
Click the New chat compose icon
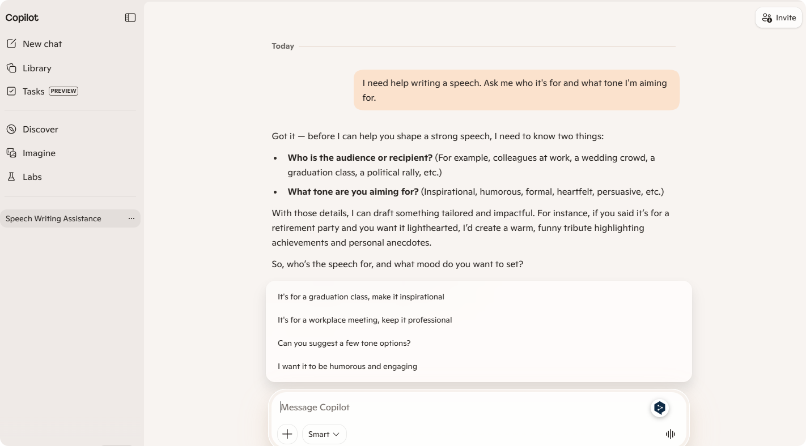(11, 44)
